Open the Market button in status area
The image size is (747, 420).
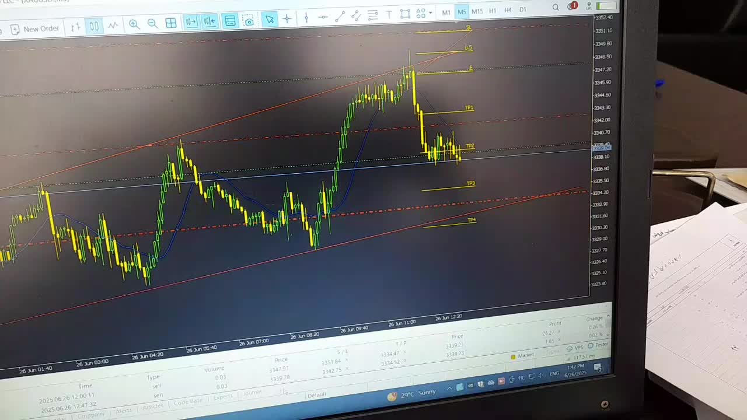522,355
